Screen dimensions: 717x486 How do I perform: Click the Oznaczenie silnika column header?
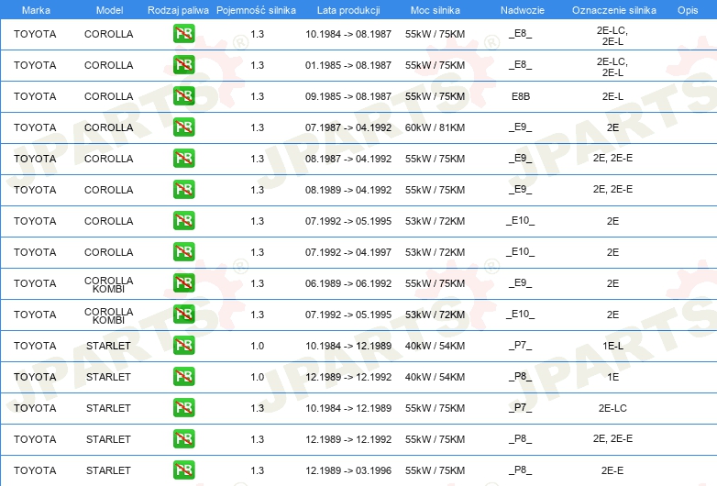(614, 10)
